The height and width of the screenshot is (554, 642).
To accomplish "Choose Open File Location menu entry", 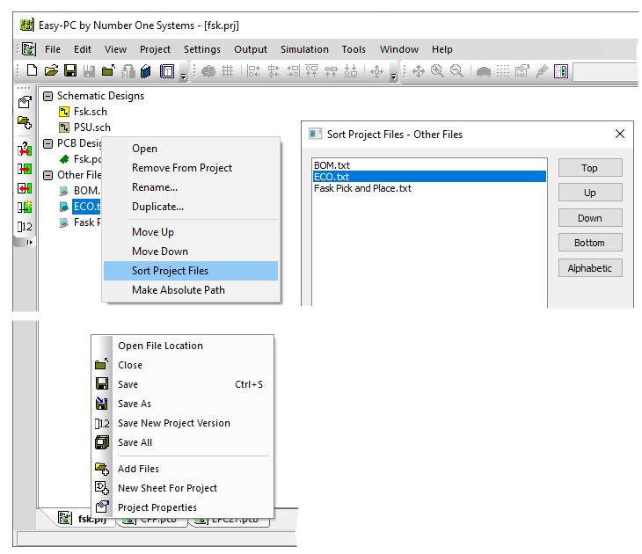I will pyautogui.click(x=183, y=346).
